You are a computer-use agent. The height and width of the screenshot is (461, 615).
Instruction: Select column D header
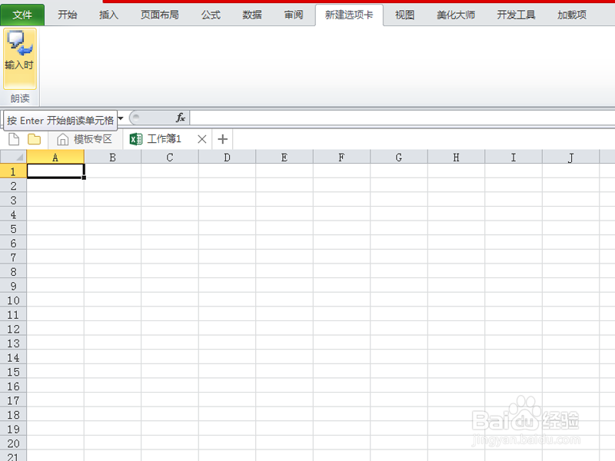[227, 158]
